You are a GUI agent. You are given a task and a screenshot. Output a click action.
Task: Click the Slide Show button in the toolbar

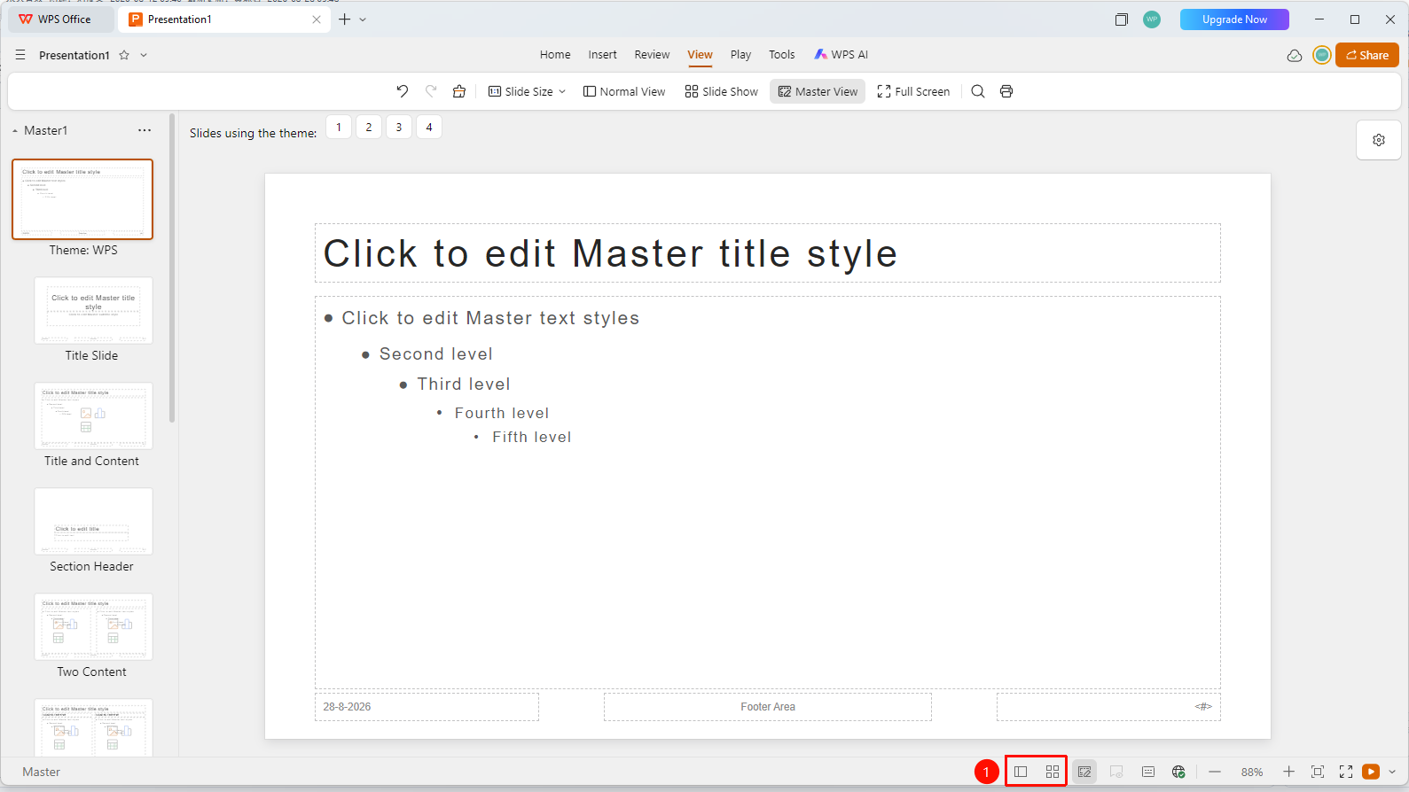point(721,91)
